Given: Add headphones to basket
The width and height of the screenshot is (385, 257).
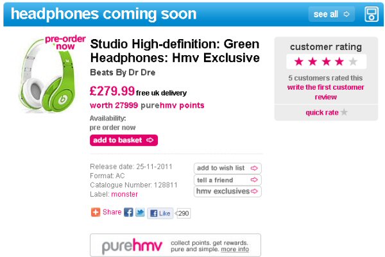Looking at the screenshot, I should point(124,140).
